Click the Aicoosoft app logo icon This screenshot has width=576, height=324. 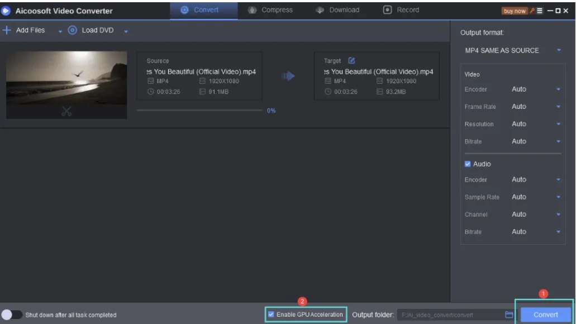point(7,11)
